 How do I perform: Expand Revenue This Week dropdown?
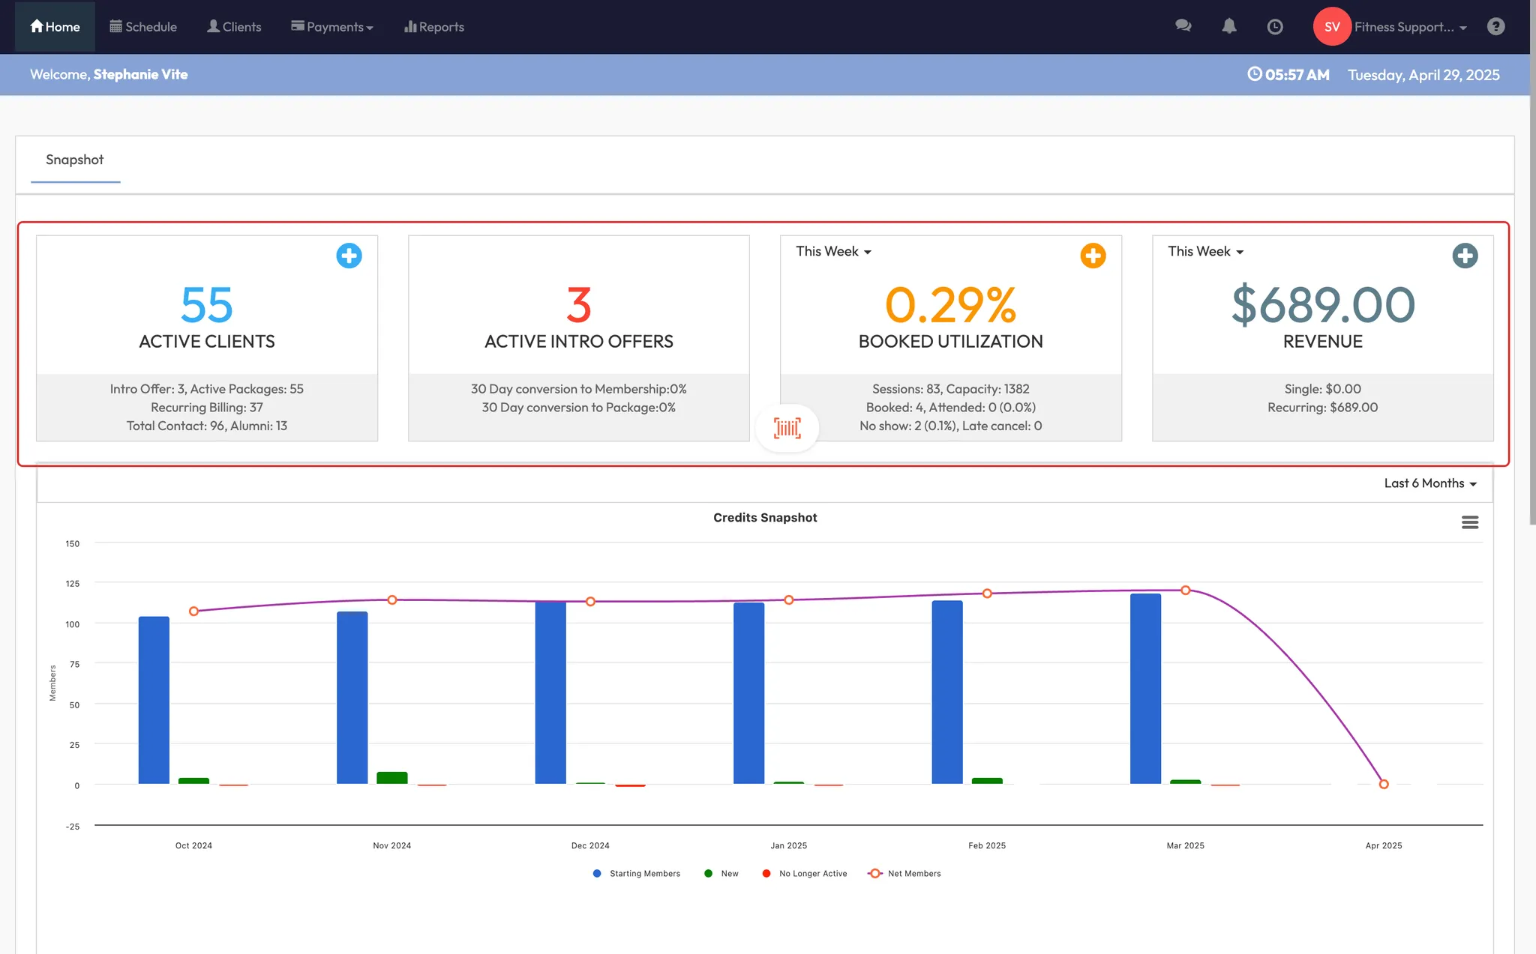[1205, 252]
